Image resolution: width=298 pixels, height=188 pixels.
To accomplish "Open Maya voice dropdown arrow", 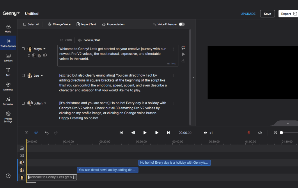I will click(x=45, y=49).
